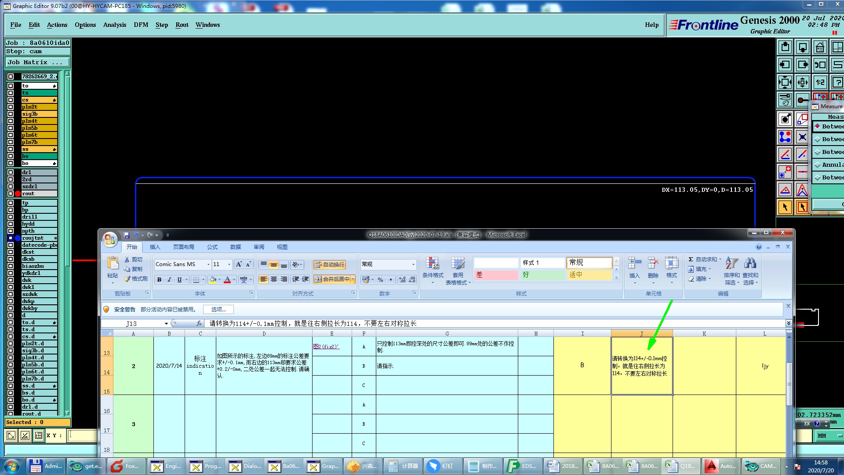Viewport: 844px width, 475px height.
Task: Click the Paste icon in Excel clipboard group
Action: pos(113,263)
